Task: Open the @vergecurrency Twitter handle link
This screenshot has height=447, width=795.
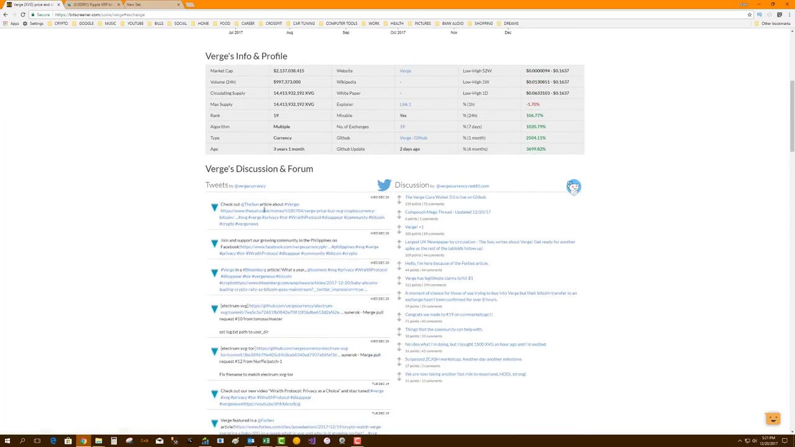Action: point(250,186)
